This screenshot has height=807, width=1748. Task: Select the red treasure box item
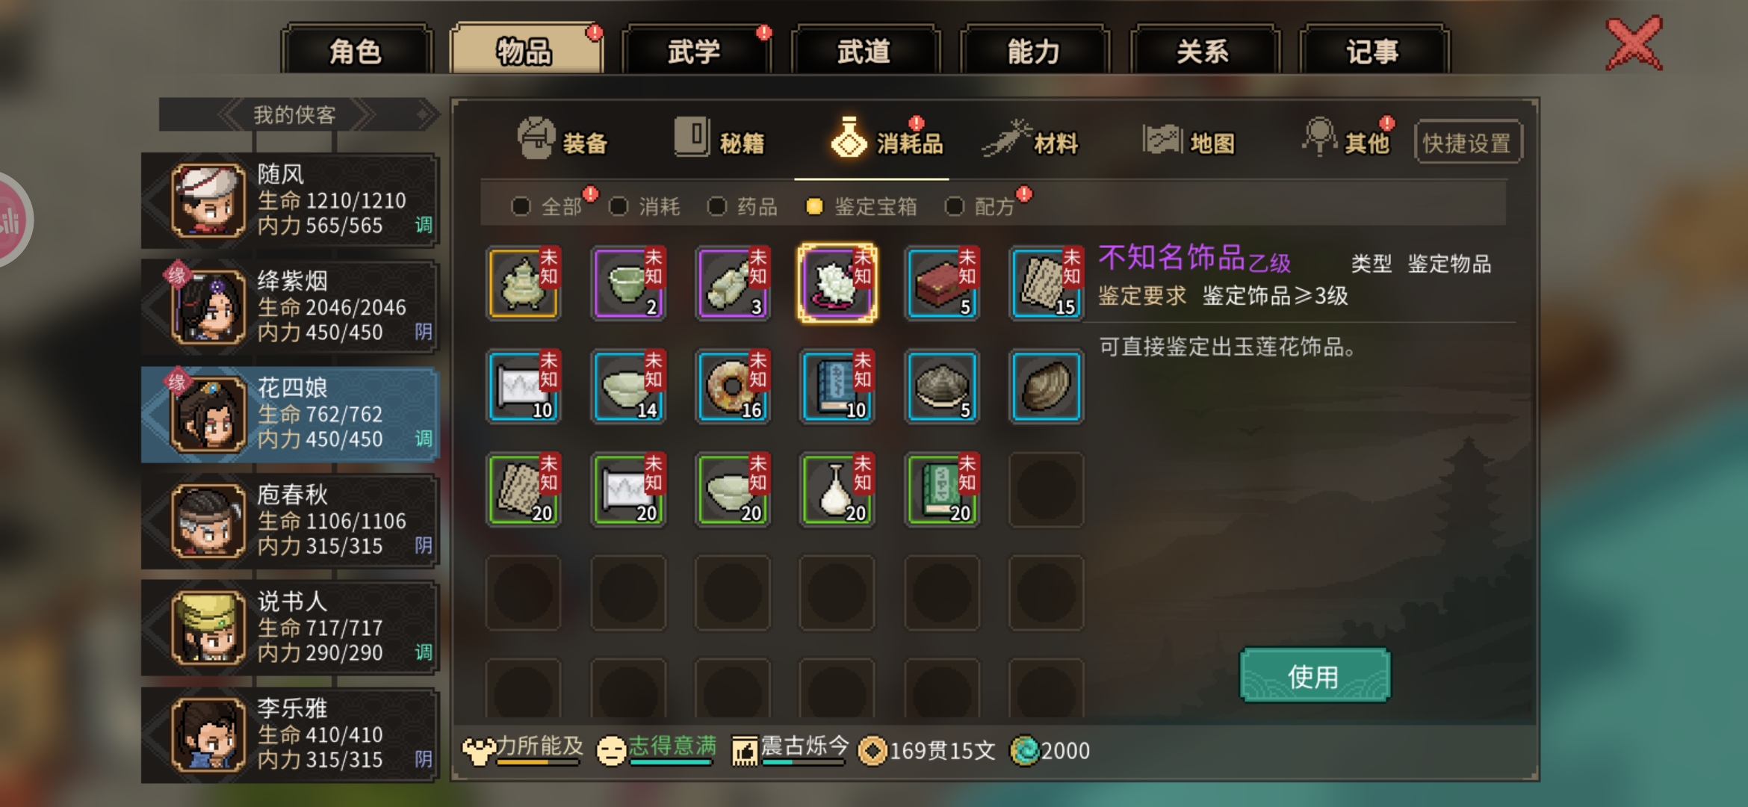tap(942, 284)
